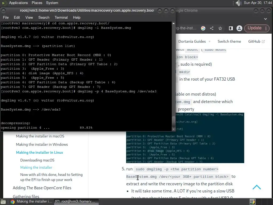This screenshot has width=273, height=205.
Task: Open the GitHub external link
Action: pyautogui.click(x=256, y=41)
